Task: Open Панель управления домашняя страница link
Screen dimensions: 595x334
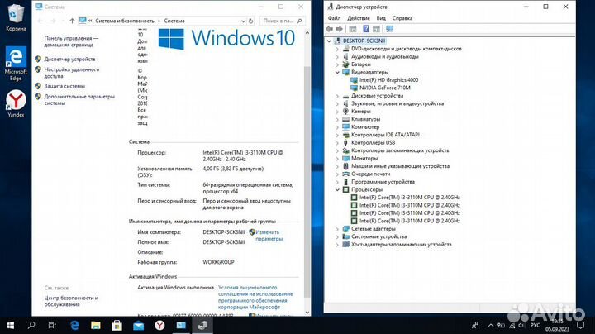Action: (x=71, y=41)
